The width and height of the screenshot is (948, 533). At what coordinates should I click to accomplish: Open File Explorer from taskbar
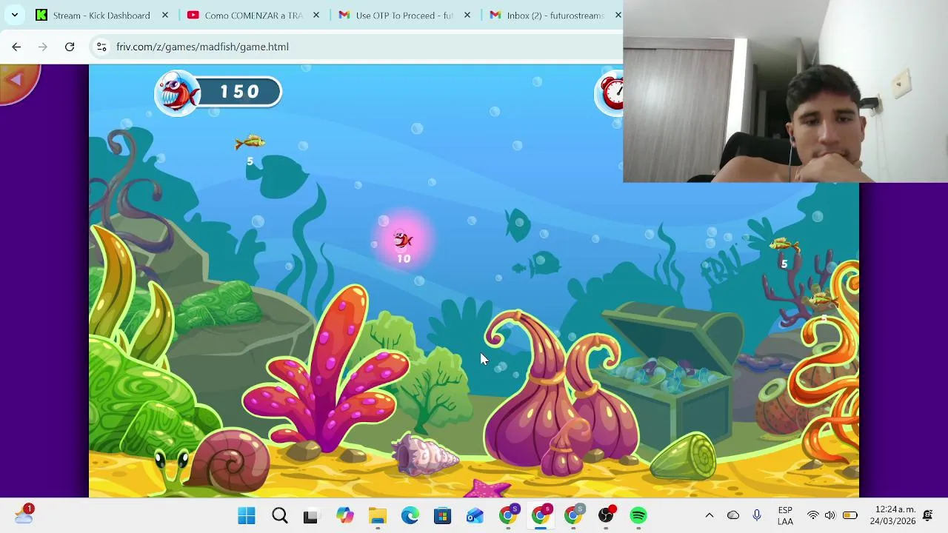click(x=378, y=515)
